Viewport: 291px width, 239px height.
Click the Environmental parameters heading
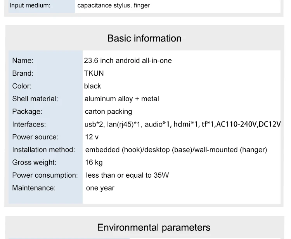point(154,227)
